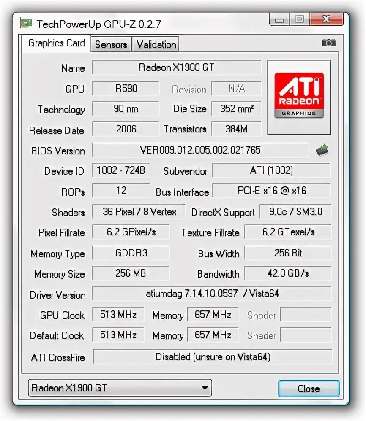Click the Die Size field 352 mm²
Screen dimensions: 366x421
(236, 109)
